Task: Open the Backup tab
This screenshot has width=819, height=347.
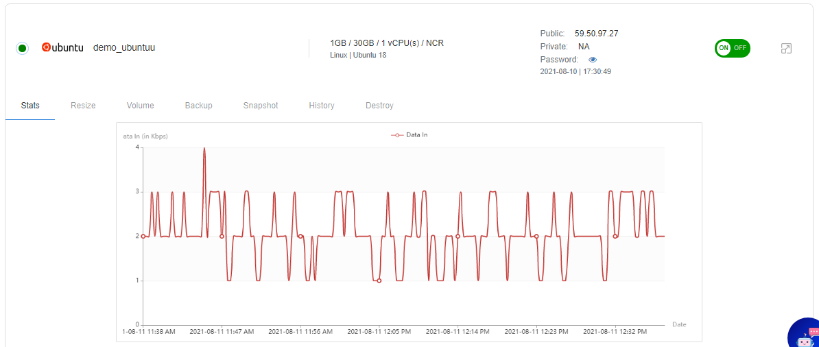Action: [198, 106]
